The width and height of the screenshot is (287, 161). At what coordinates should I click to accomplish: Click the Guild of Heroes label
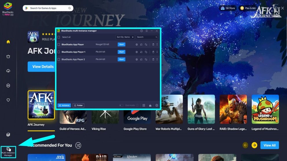73,129
